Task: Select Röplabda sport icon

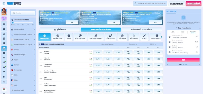Action: click(122, 37)
